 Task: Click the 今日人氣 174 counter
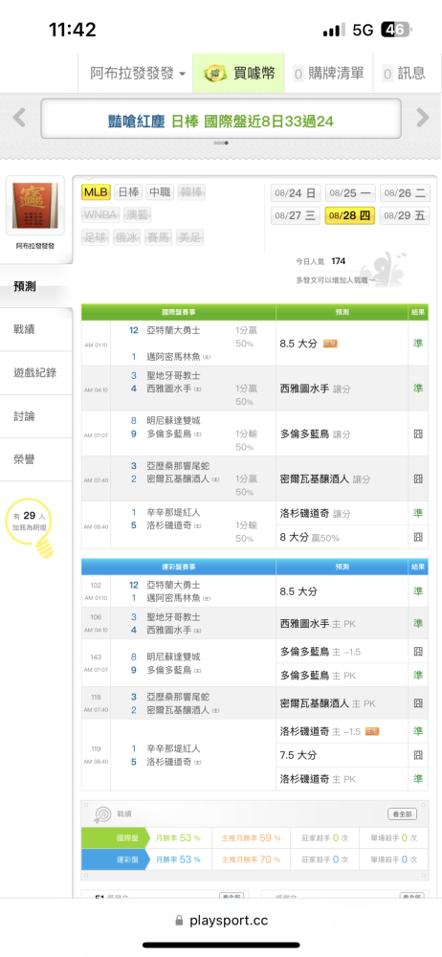coord(320,261)
